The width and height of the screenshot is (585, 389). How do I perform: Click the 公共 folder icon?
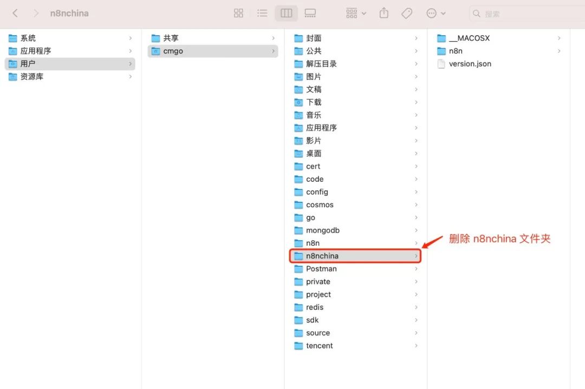(x=298, y=51)
